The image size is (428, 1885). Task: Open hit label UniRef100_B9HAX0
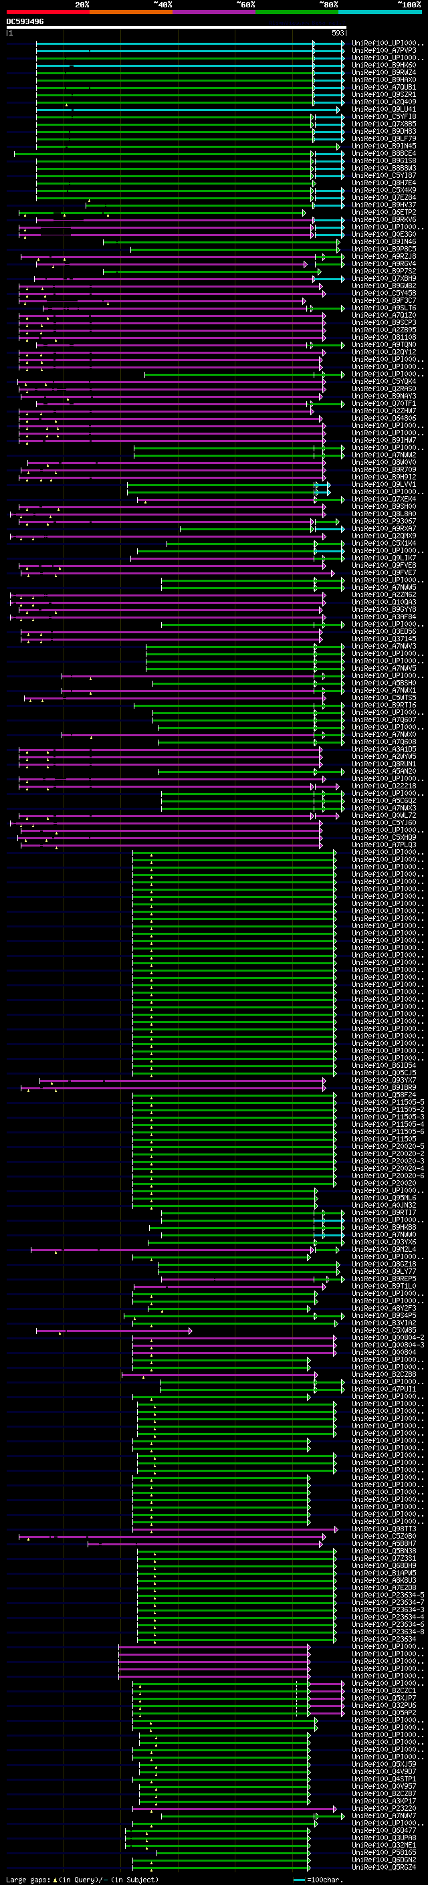tap(384, 80)
